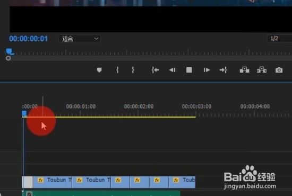
Task: Click timeline ruler at 00:00:04:00
Action: (255, 106)
